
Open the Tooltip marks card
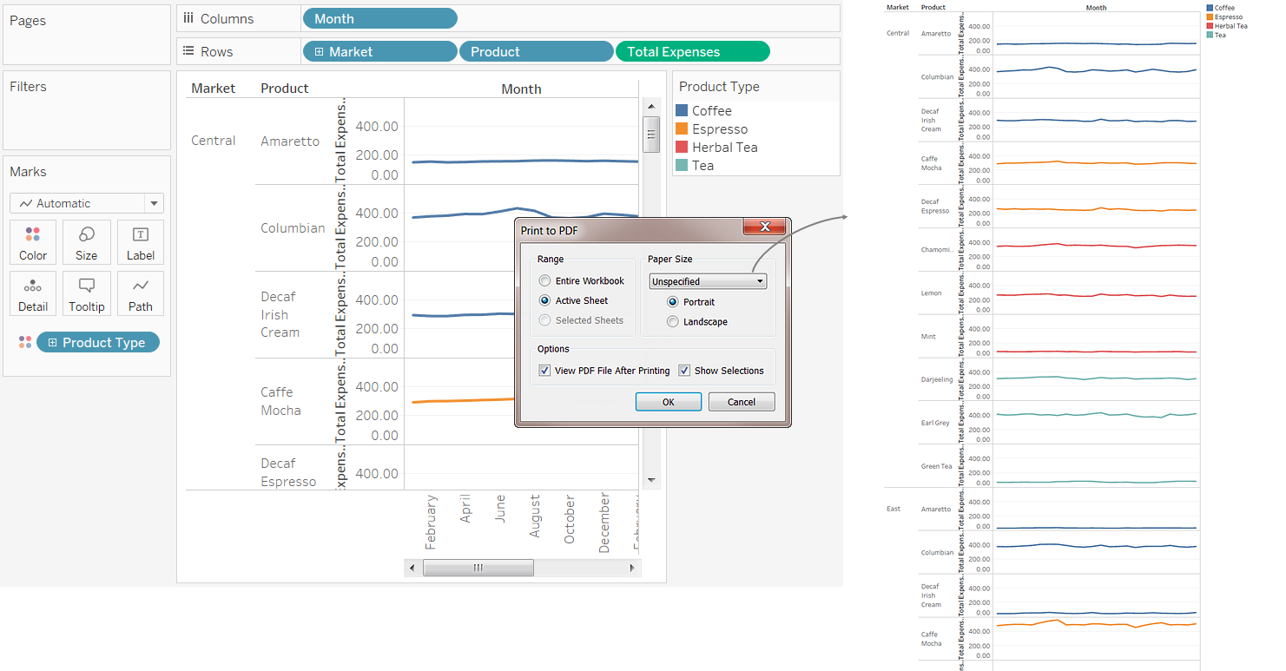tap(87, 293)
